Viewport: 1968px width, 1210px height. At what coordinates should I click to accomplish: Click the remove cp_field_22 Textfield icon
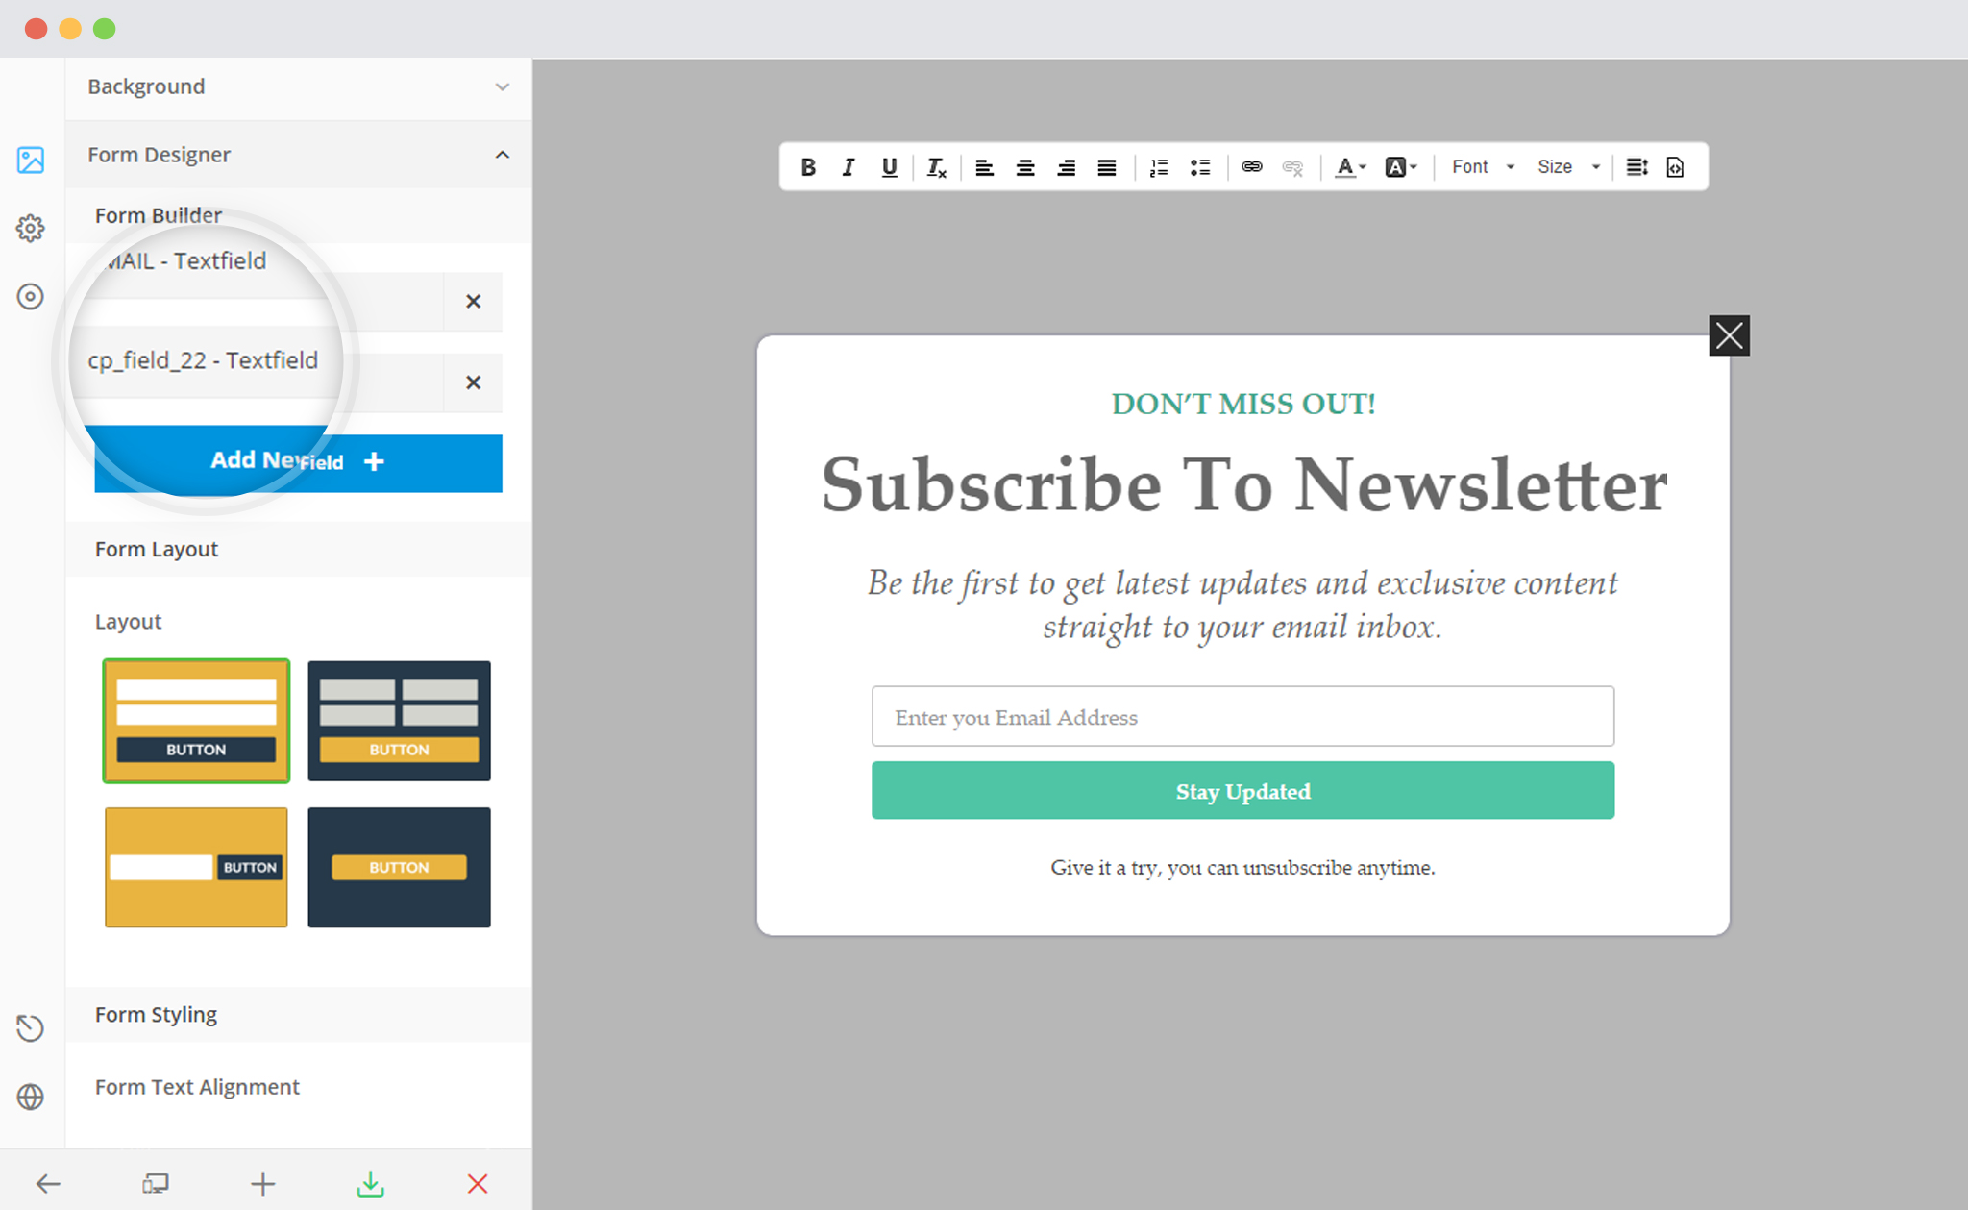477,383
